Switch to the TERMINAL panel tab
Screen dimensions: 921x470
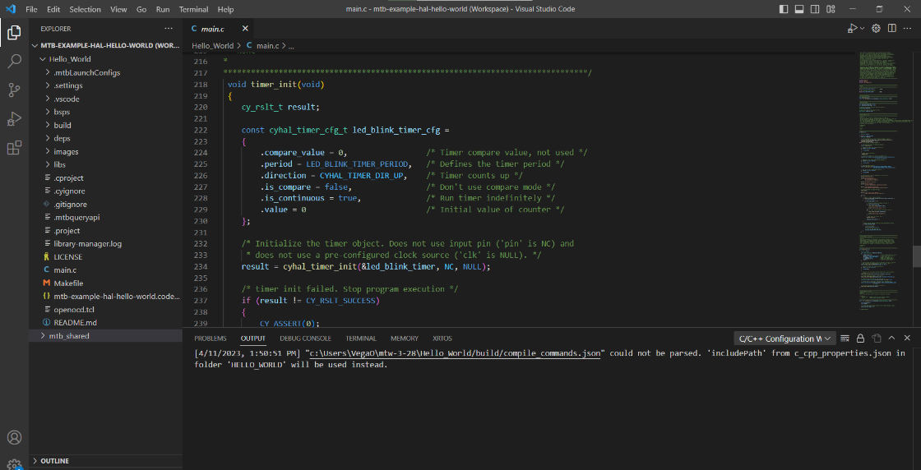tap(361, 339)
